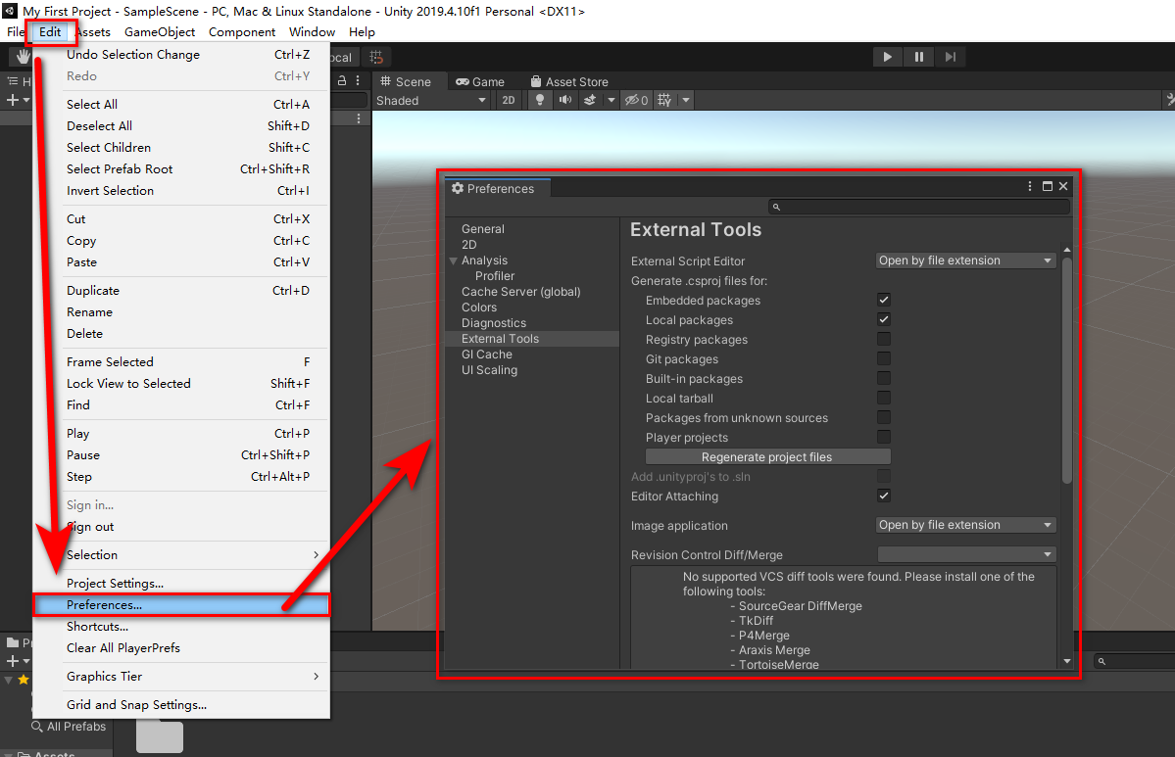Open the Shaded draw mode dropdown

click(x=431, y=100)
